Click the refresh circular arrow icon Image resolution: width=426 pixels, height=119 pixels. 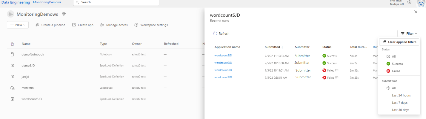[x=215, y=34]
